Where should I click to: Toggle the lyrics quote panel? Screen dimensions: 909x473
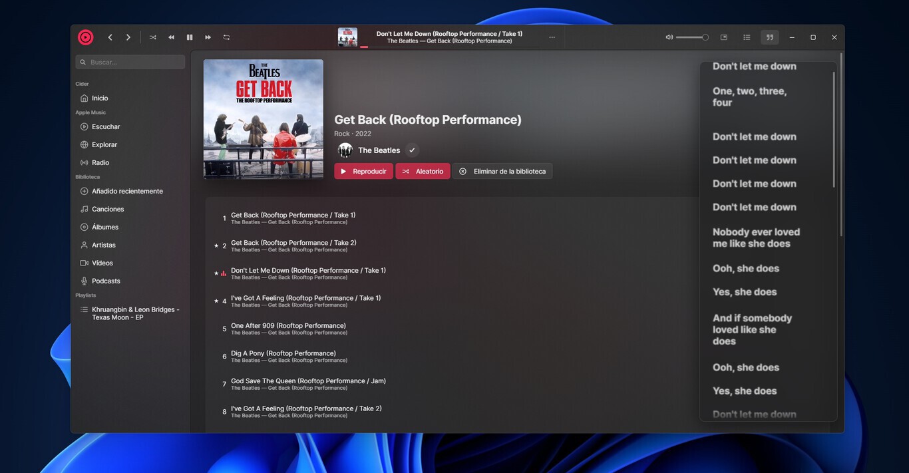click(770, 37)
